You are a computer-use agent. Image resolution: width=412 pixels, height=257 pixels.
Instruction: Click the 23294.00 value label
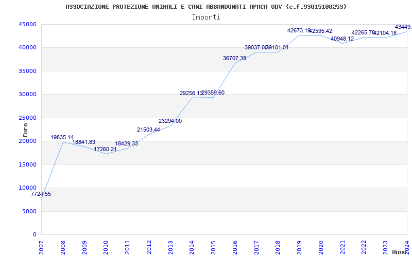click(x=170, y=121)
